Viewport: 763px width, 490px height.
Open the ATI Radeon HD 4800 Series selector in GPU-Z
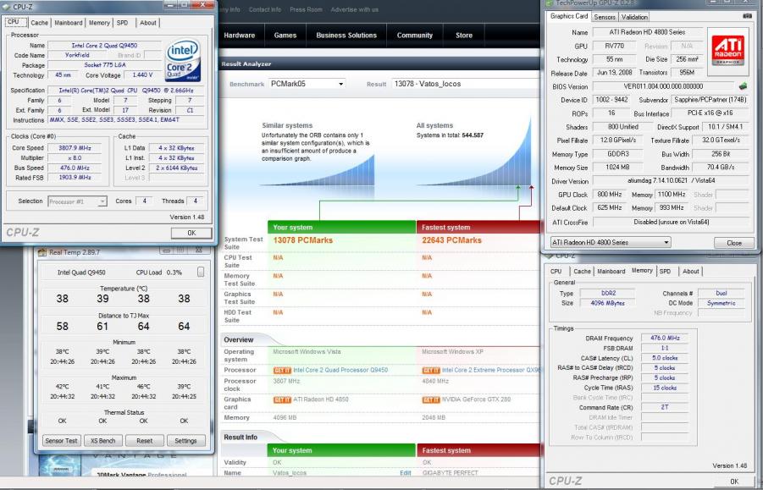click(x=611, y=242)
